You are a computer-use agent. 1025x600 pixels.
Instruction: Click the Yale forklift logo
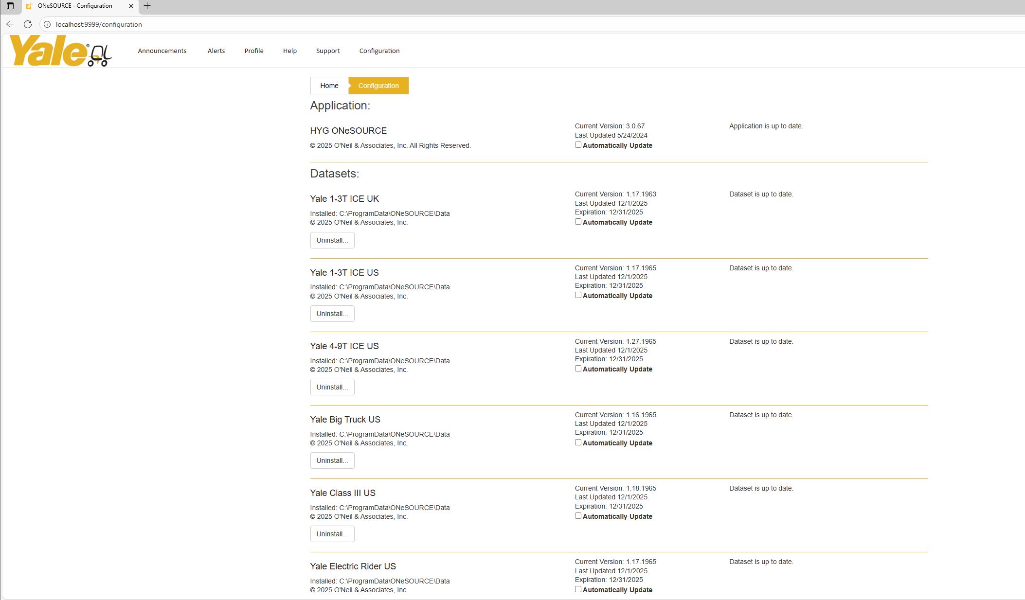pos(60,51)
